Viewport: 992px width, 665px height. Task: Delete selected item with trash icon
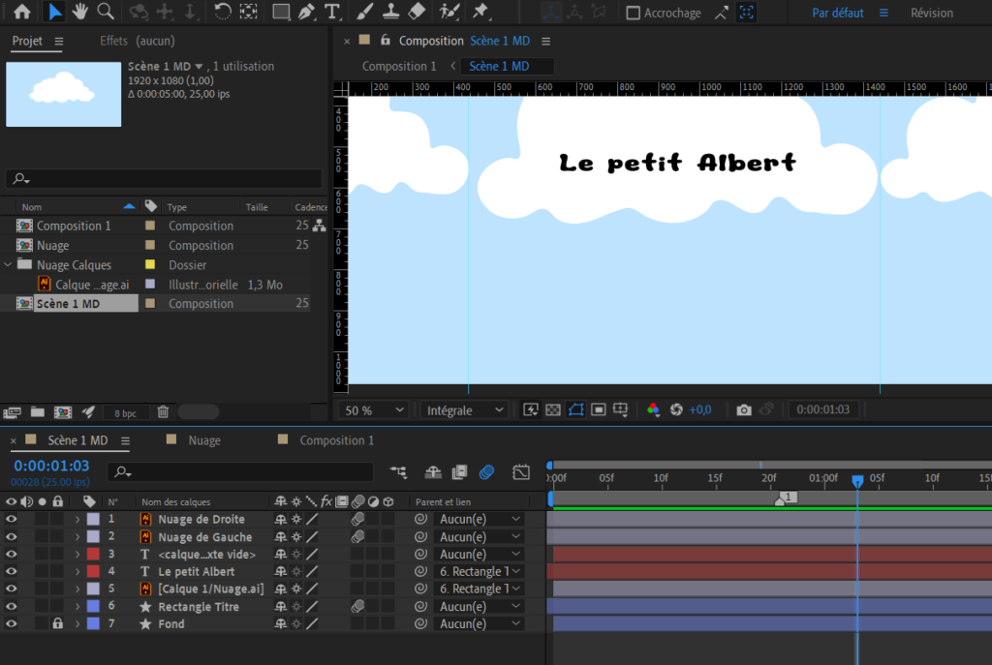[x=163, y=412]
